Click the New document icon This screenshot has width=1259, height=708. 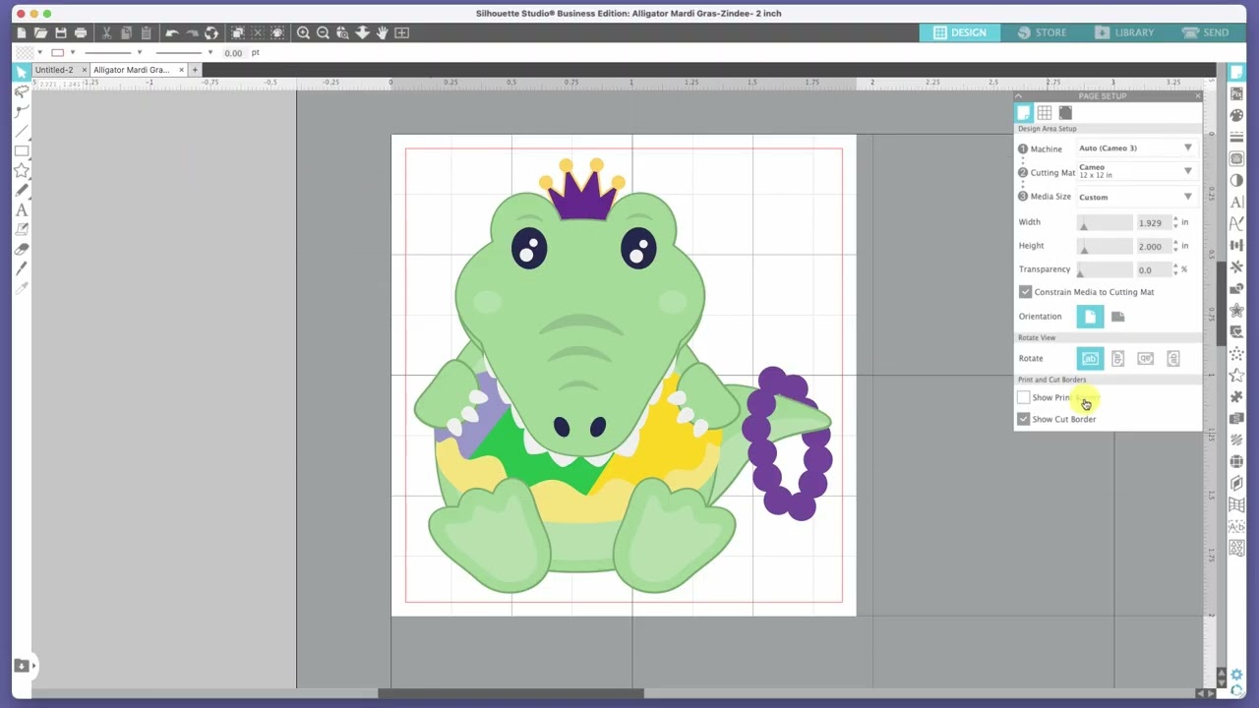point(22,32)
